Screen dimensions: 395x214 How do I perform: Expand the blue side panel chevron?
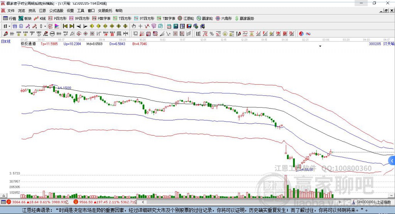392,161
